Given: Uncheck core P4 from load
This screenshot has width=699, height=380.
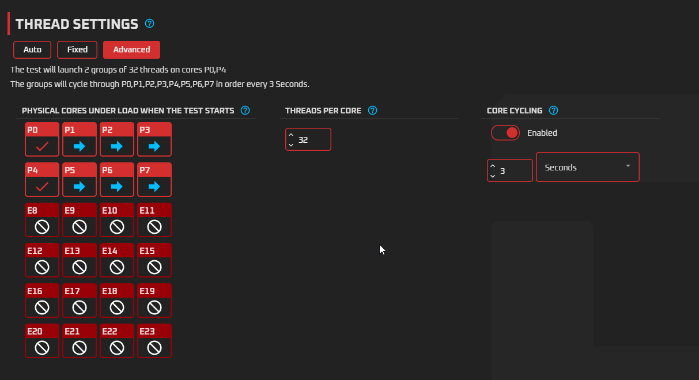Looking at the screenshot, I should pyautogui.click(x=42, y=187).
